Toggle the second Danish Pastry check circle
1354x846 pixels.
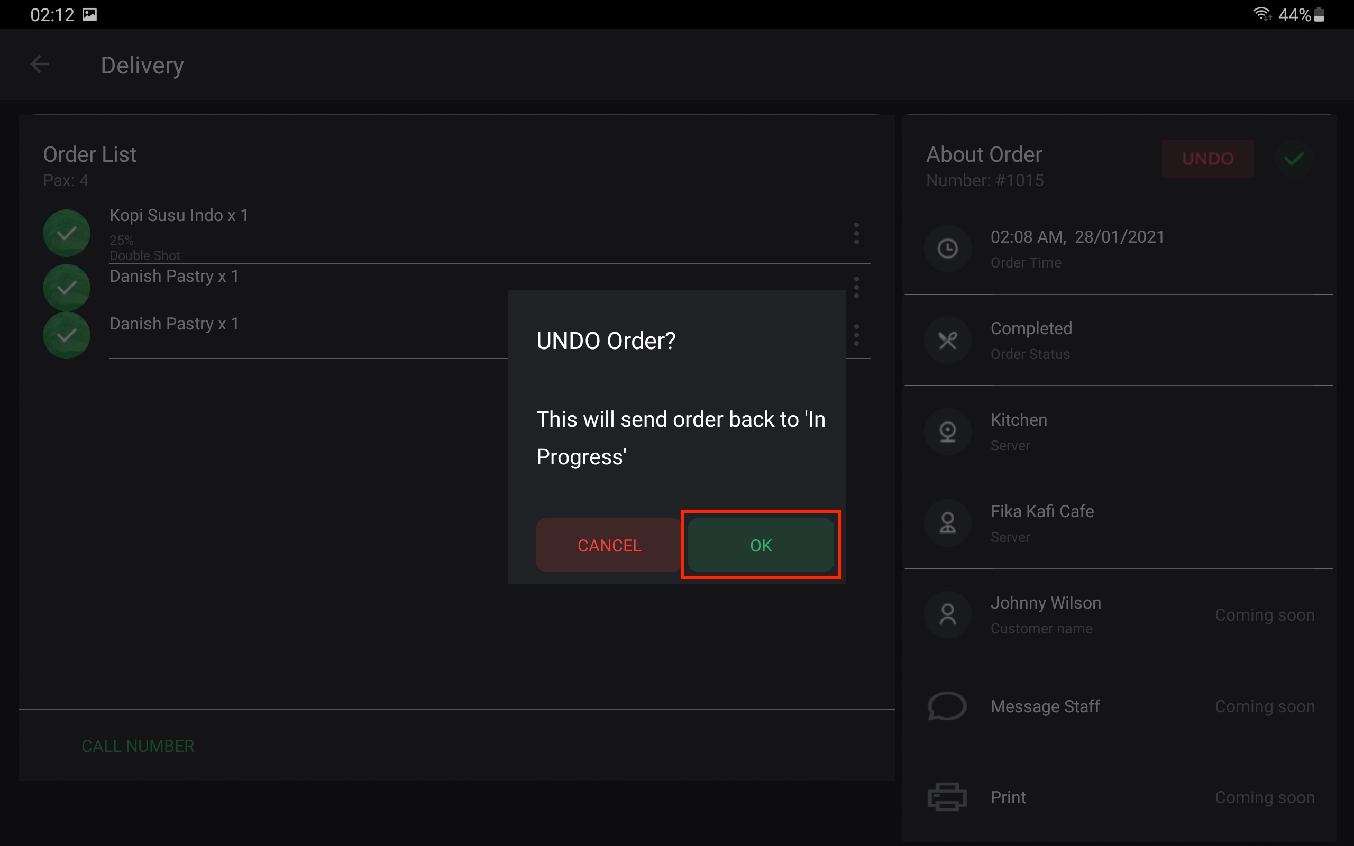[x=67, y=335]
